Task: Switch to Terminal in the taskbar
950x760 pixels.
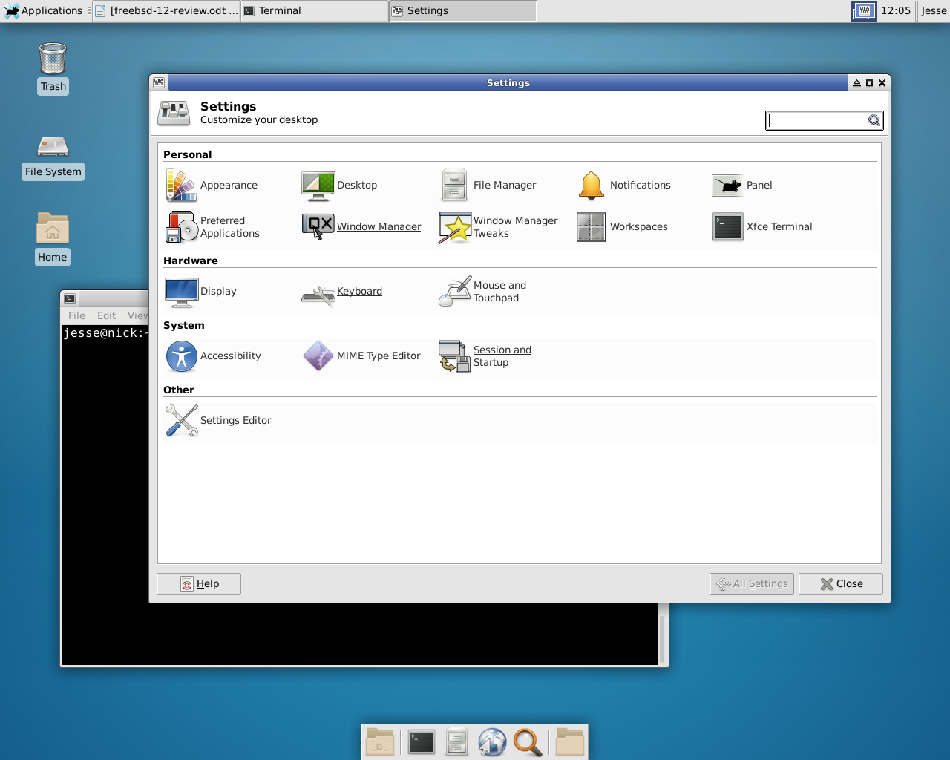Action: click(x=315, y=10)
